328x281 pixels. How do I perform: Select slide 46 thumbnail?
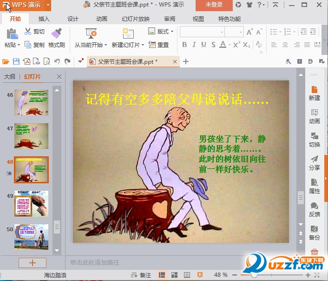click(32, 102)
